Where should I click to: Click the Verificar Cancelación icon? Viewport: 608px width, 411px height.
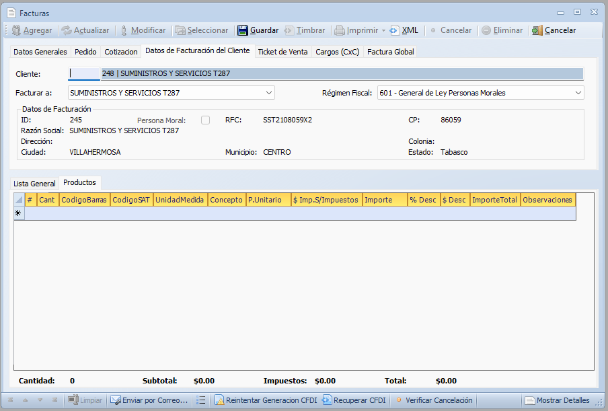[x=399, y=400]
